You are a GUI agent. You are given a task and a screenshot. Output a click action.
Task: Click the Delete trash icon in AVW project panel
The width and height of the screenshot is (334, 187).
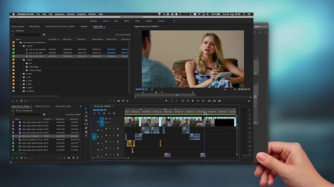pyautogui.click(x=127, y=101)
